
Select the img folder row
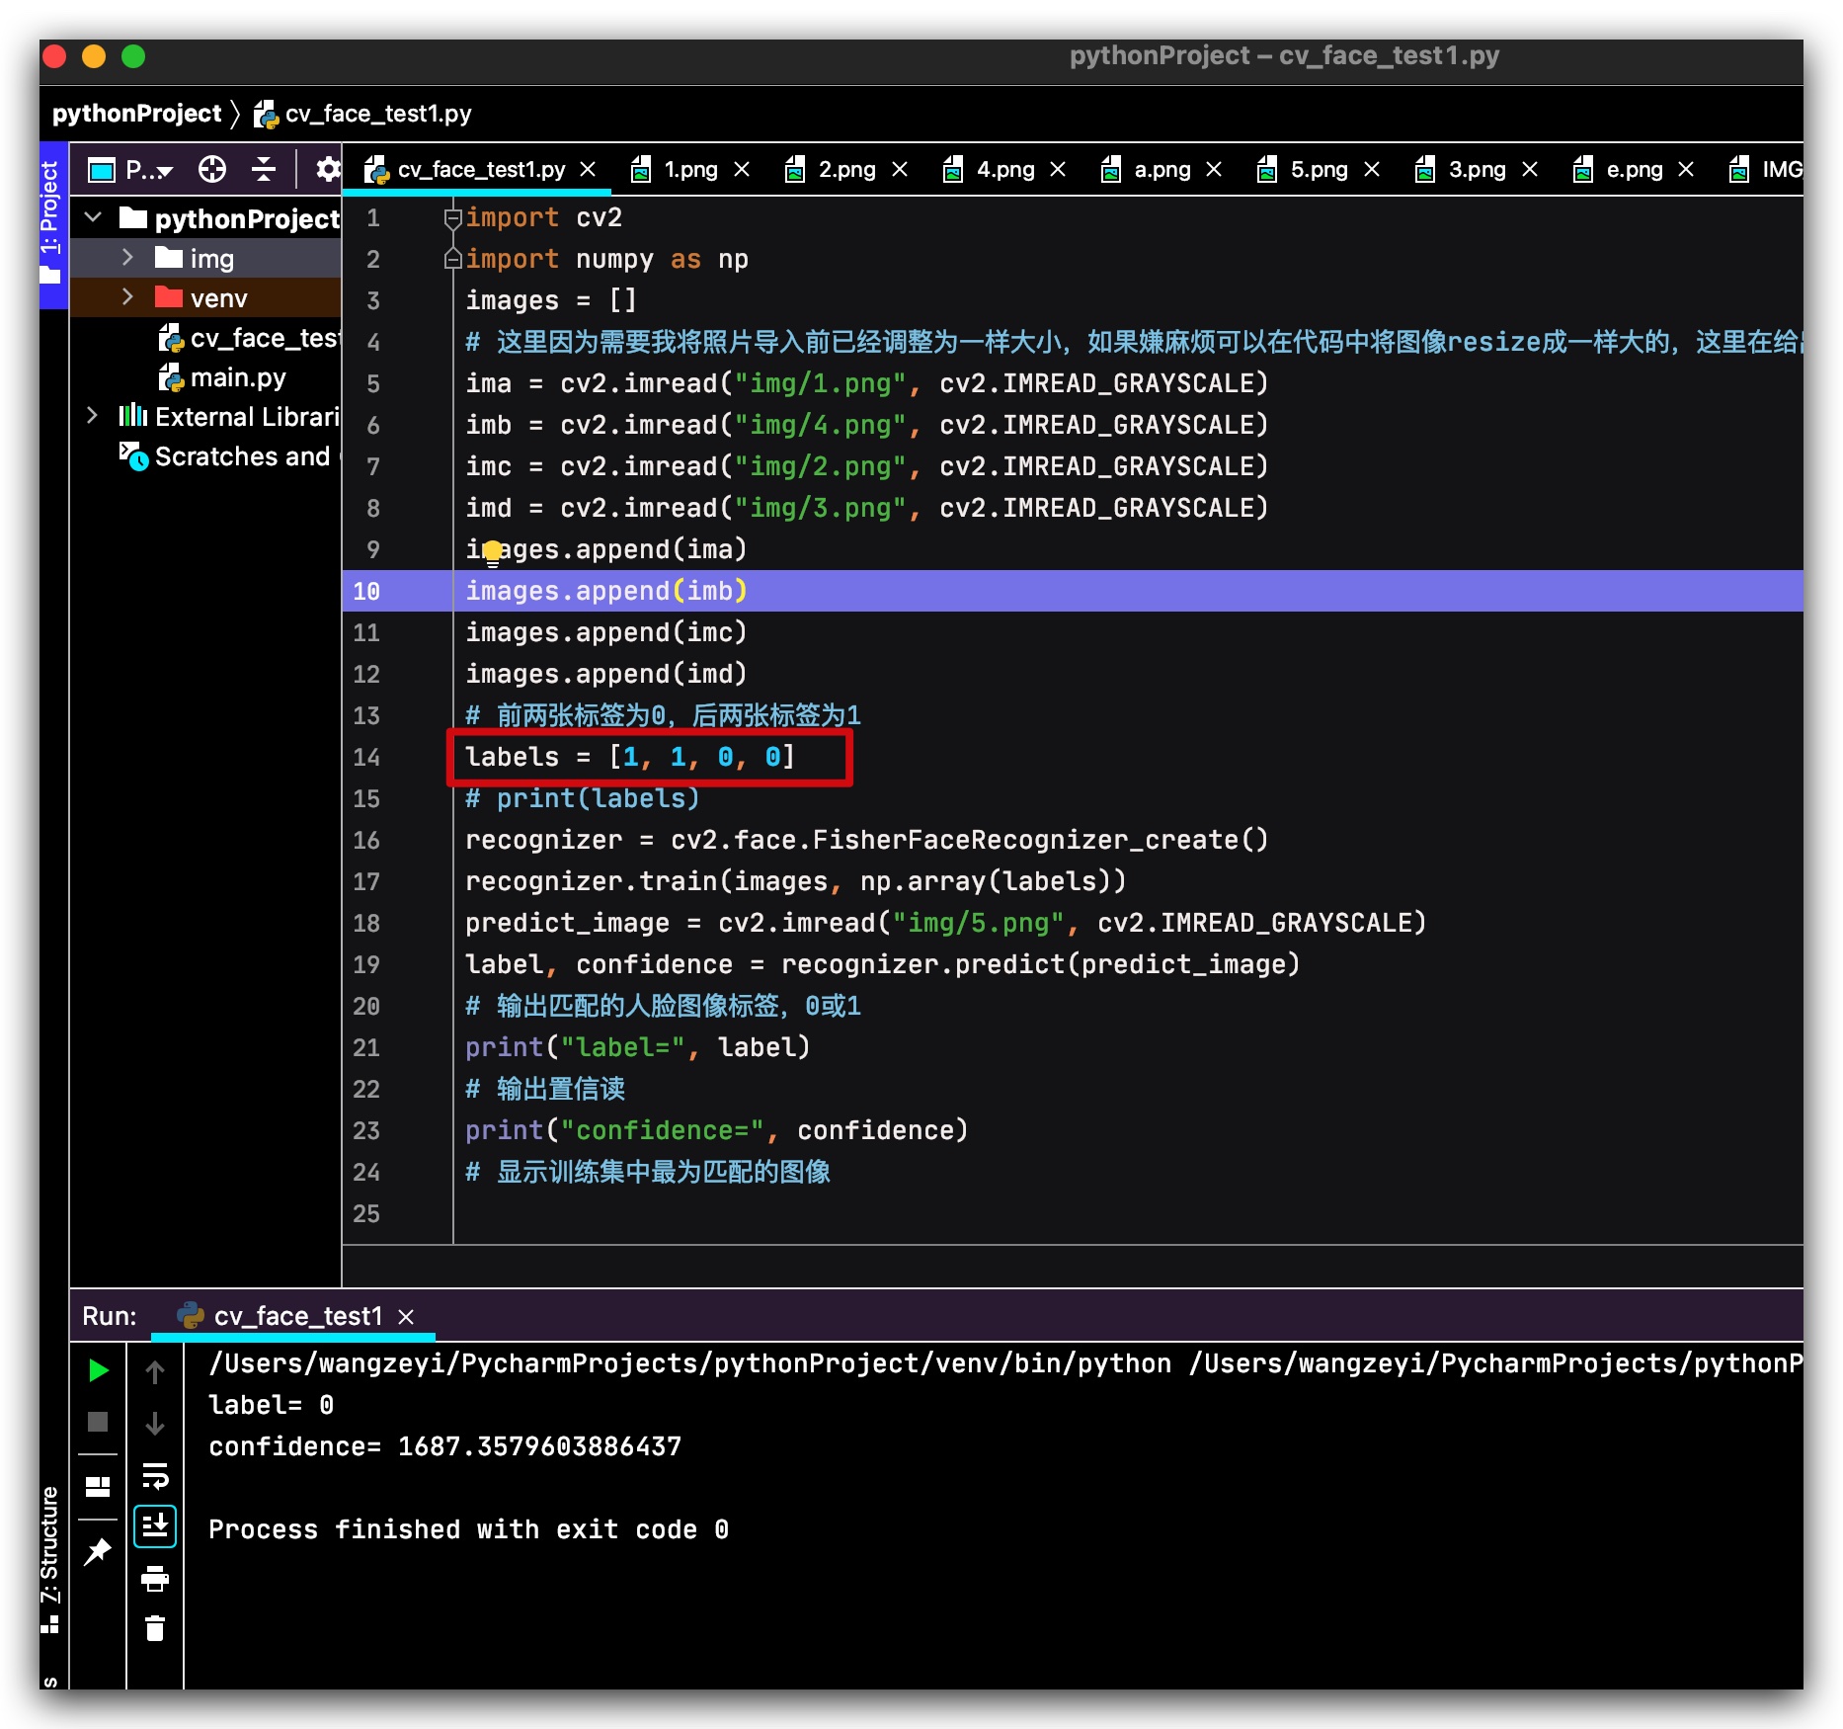pos(205,258)
